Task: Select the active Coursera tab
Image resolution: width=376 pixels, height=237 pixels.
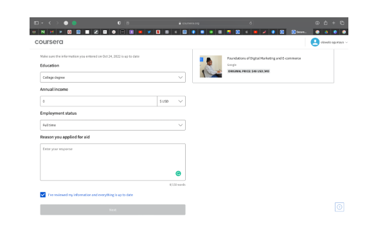Action: click(x=300, y=32)
